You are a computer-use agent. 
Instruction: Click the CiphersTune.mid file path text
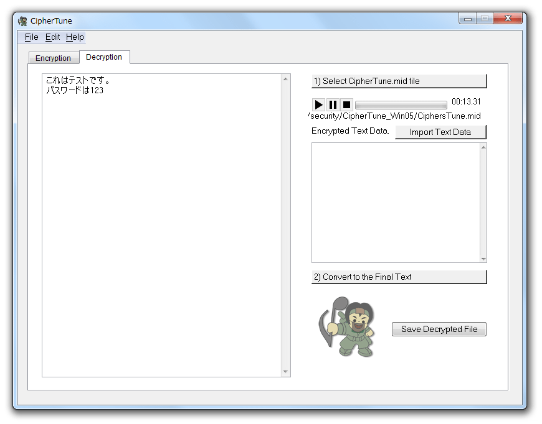[394, 116]
